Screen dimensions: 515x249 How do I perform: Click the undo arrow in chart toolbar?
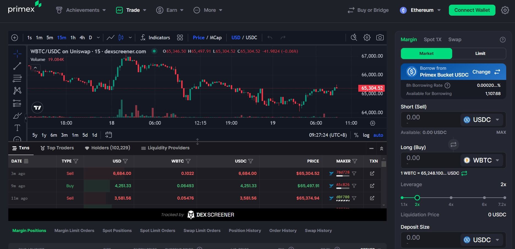[x=270, y=38]
